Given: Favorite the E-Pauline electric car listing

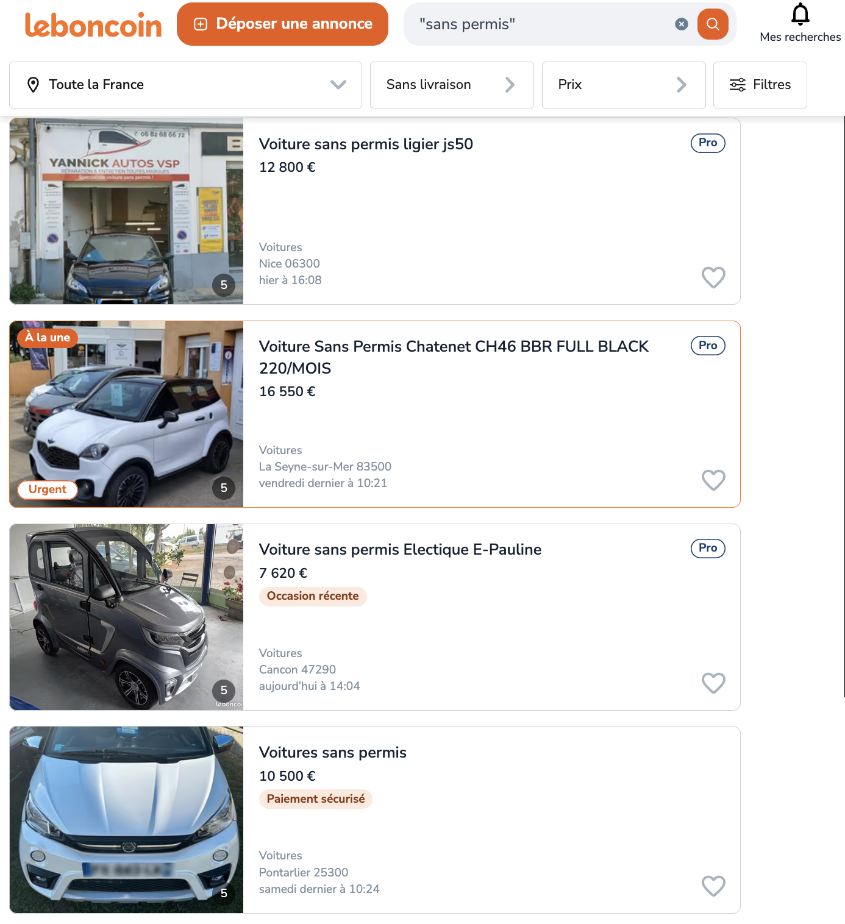Looking at the screenshot, I should coord(713,683).
